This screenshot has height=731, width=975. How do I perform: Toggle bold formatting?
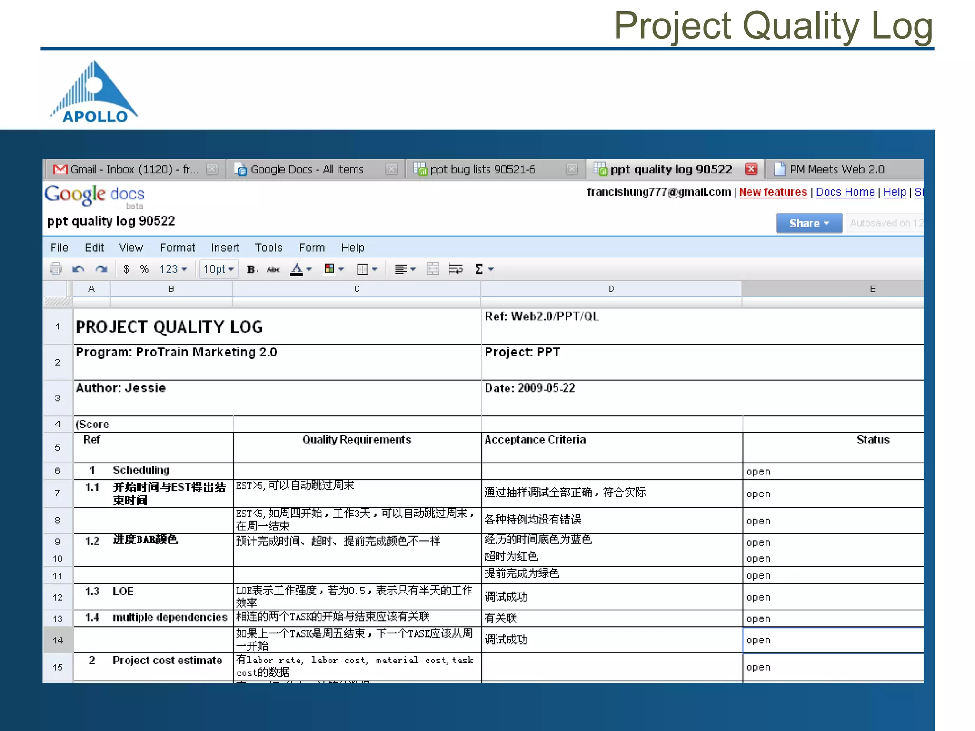251,269
